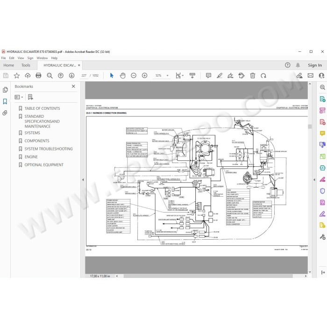The image size is (327, 327).
Task: Open yellow Comment tool in right pane
Action: [322, 133]
